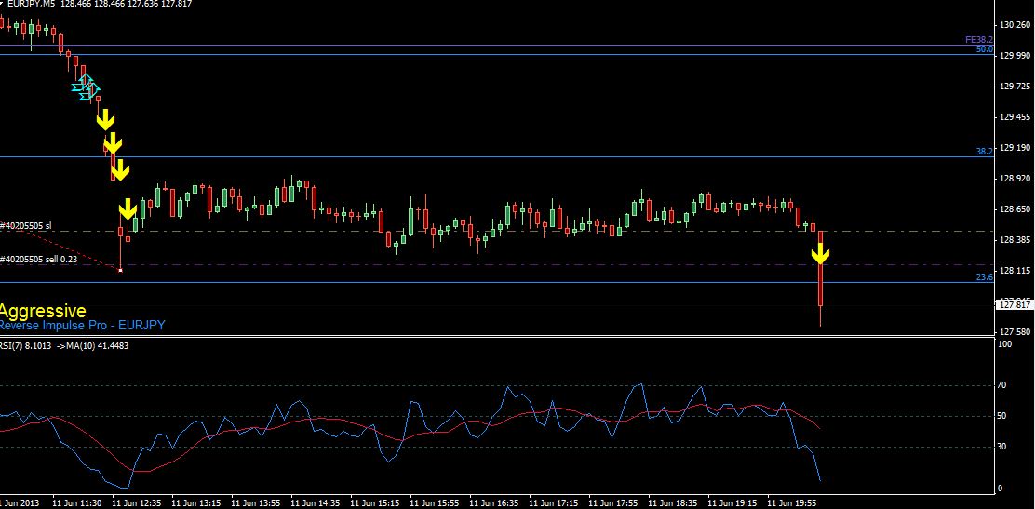Click the RSI scale value 30
This screenshot has height=509, width=1035.
coord(1003,447)
